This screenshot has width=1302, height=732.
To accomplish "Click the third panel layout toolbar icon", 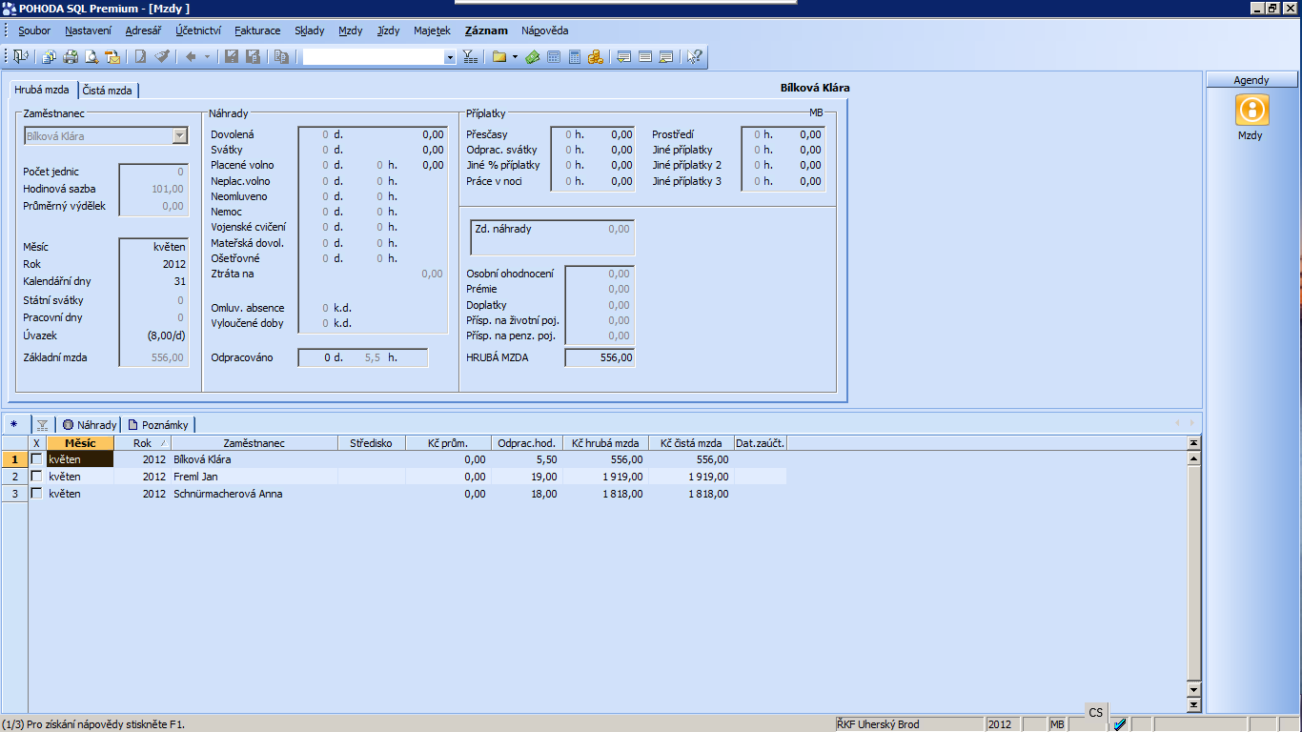I will point(666,57).
